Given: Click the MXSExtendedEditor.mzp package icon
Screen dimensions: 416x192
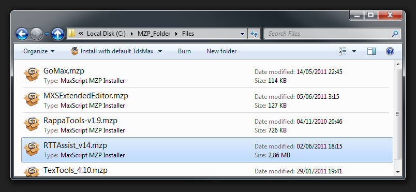Looking at the screenshot, I should coord(32,99).
